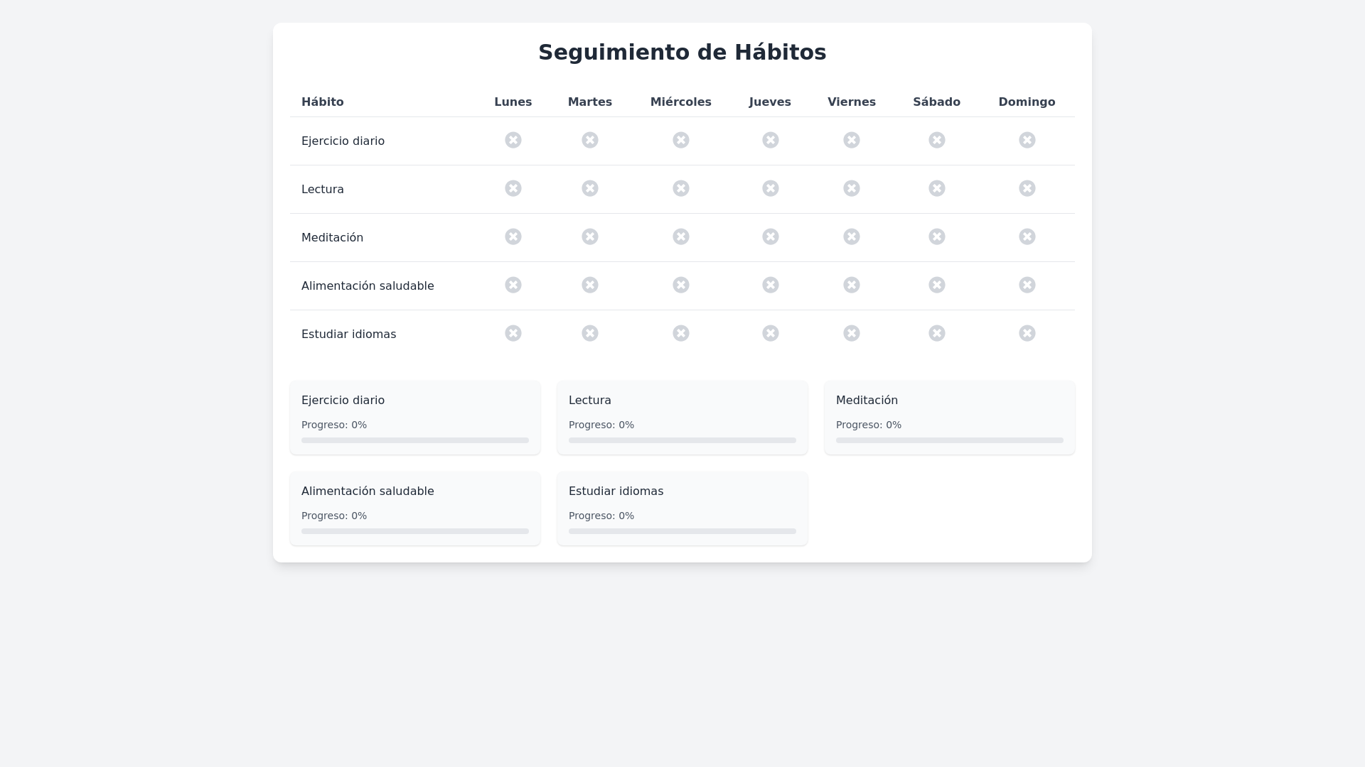Toggle Lectura completion for Viernes
The image size is (1365, 767).
(852, 188)
